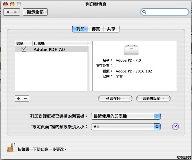Image resolution: width=192 pixels, height=160 pixels.
Task: Click the printer list scrollbar track
Action: (x=90, y=69)
